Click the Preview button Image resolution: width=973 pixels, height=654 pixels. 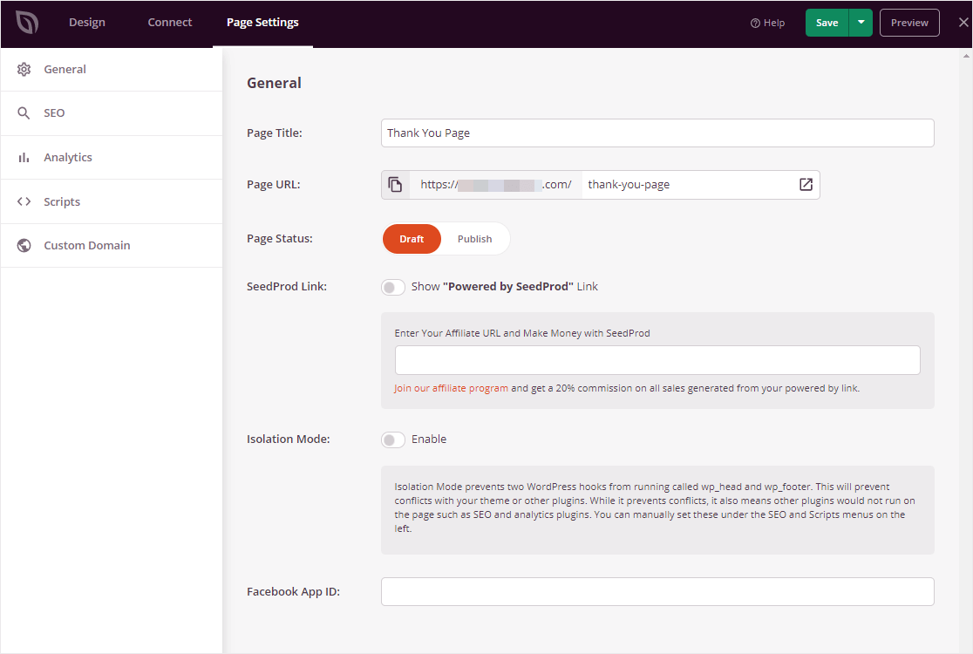(x=909, y=23)
